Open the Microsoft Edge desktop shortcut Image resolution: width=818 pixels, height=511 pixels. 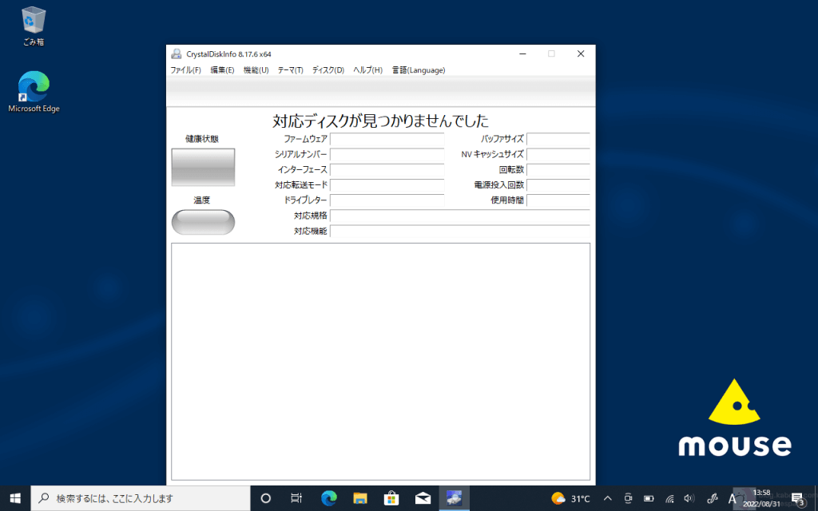[x=34, y=91]
